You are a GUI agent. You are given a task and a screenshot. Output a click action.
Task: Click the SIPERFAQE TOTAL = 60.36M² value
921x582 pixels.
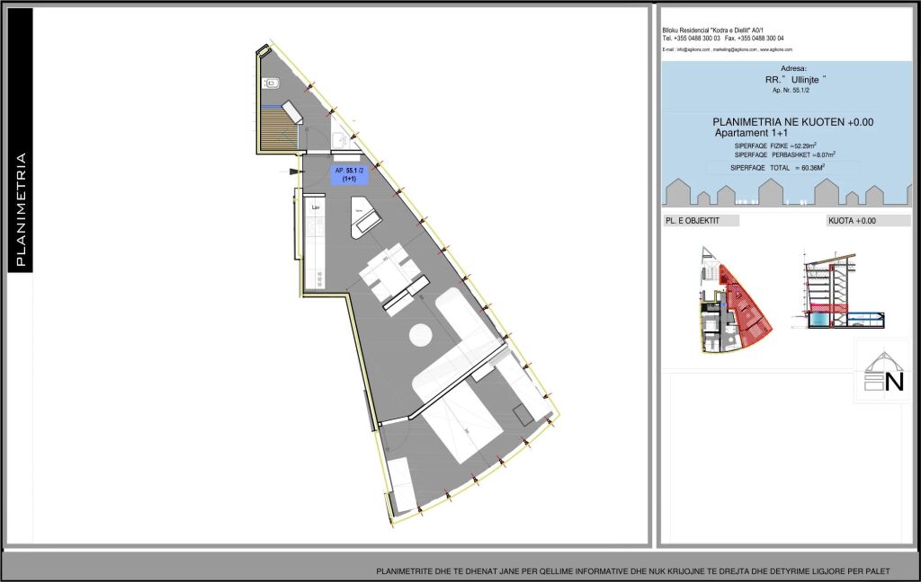pos(778,168)
